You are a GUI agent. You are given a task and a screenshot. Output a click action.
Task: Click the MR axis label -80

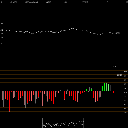pyautogui.click(x=125, y=109)
